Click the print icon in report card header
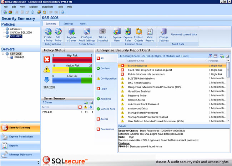Screen dimensions: 232x166 pos(227,56)
